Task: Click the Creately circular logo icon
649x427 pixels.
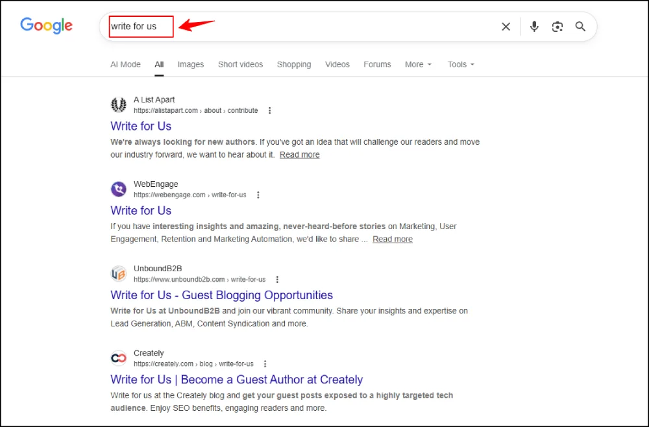Action: coord(119,358)
